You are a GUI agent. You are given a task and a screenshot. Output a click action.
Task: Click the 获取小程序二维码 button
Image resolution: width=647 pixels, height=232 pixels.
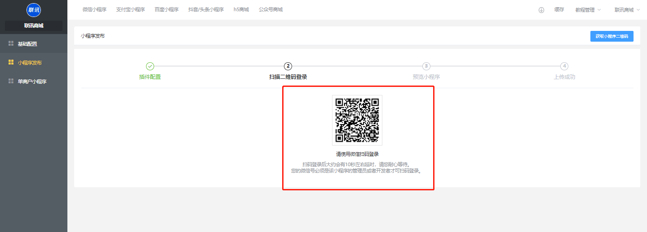click(x=612, y=36)
